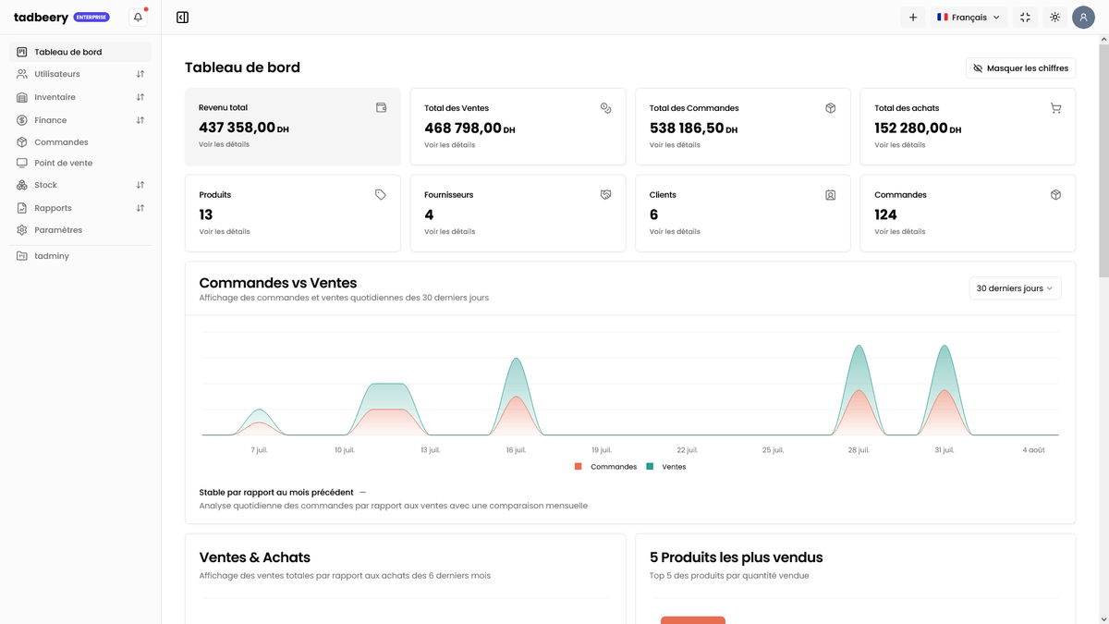Toggle Ventes series in chart legend

click(x=673, y=467)
